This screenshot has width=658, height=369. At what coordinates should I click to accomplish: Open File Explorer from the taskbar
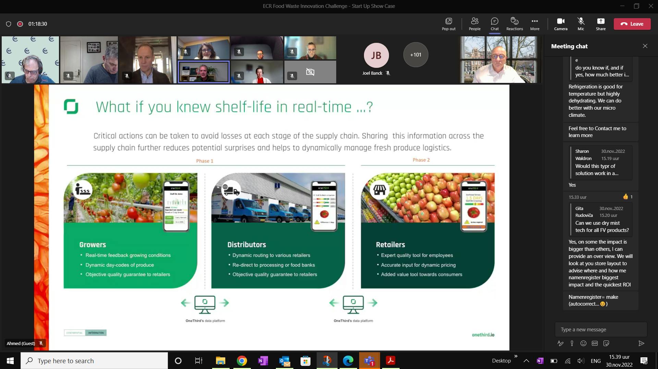click(x=220, y=361)
